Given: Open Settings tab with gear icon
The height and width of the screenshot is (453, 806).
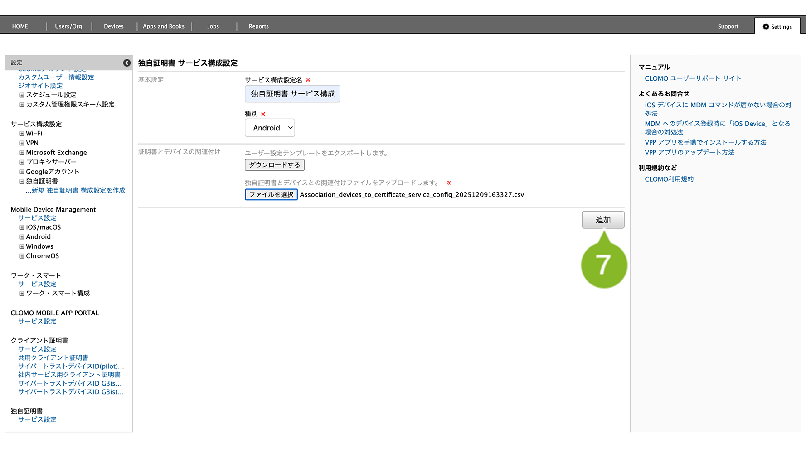Looking at the screenshot, I should click(777, 27).
